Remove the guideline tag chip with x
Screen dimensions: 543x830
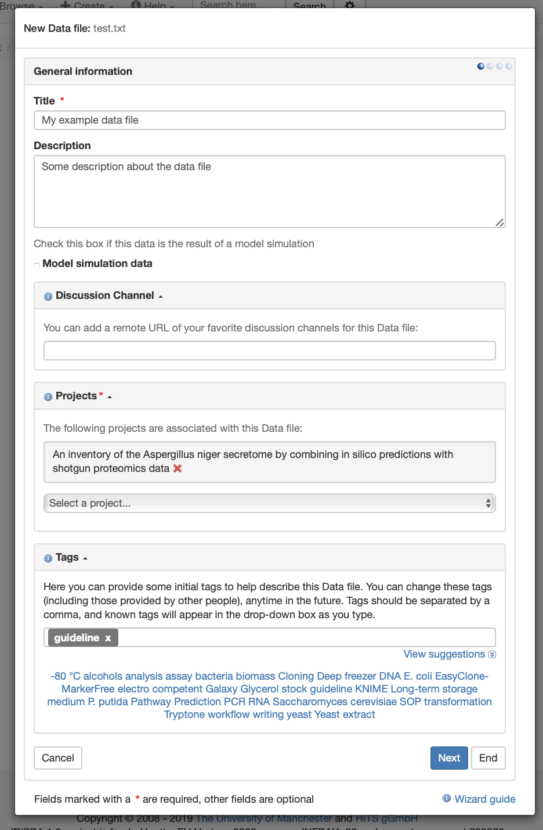pos(108,638)
